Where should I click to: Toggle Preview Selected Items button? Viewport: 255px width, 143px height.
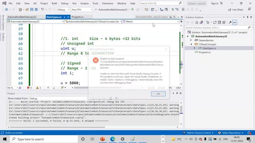tap(235, 22)
